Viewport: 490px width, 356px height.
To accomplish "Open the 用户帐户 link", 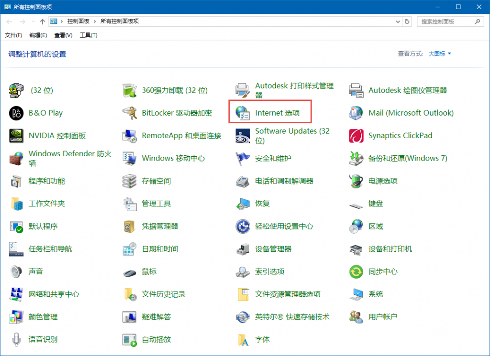I will click(383, 317).
